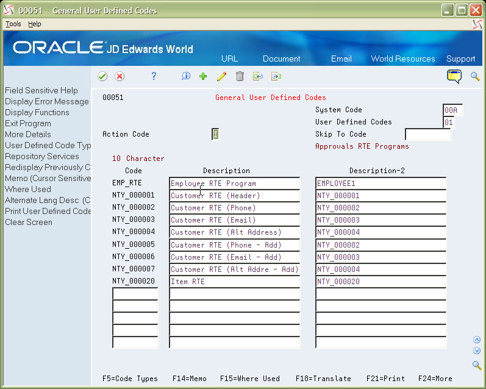Click the NTY_000005 code text
Image resolution: width=486 pixels, height=389 pixels.
134,244
